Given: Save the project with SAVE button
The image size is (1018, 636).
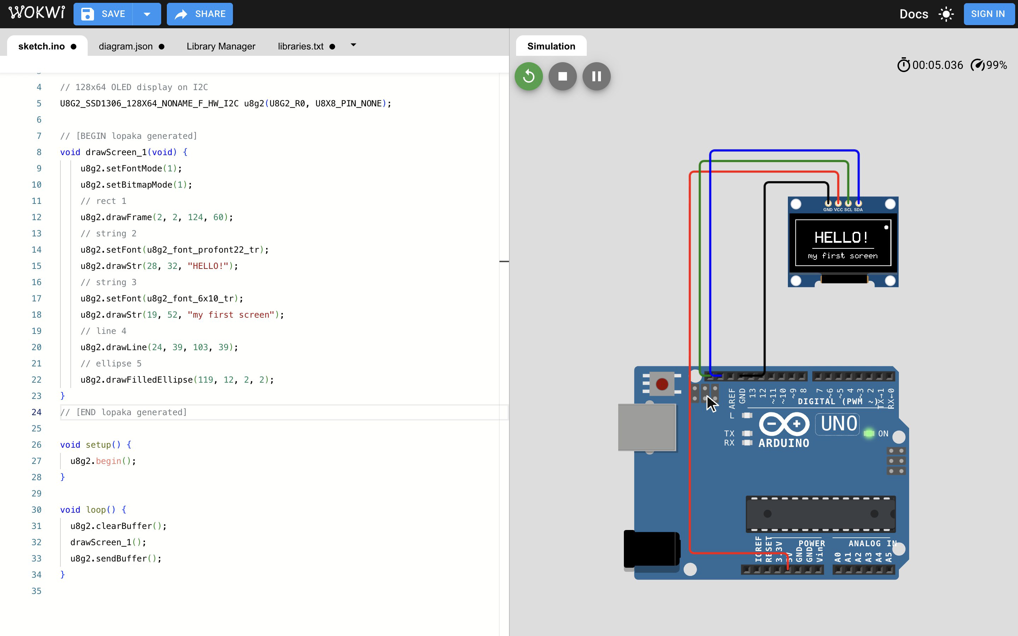Looking at the screenshot, I should (x=103, y=14).
